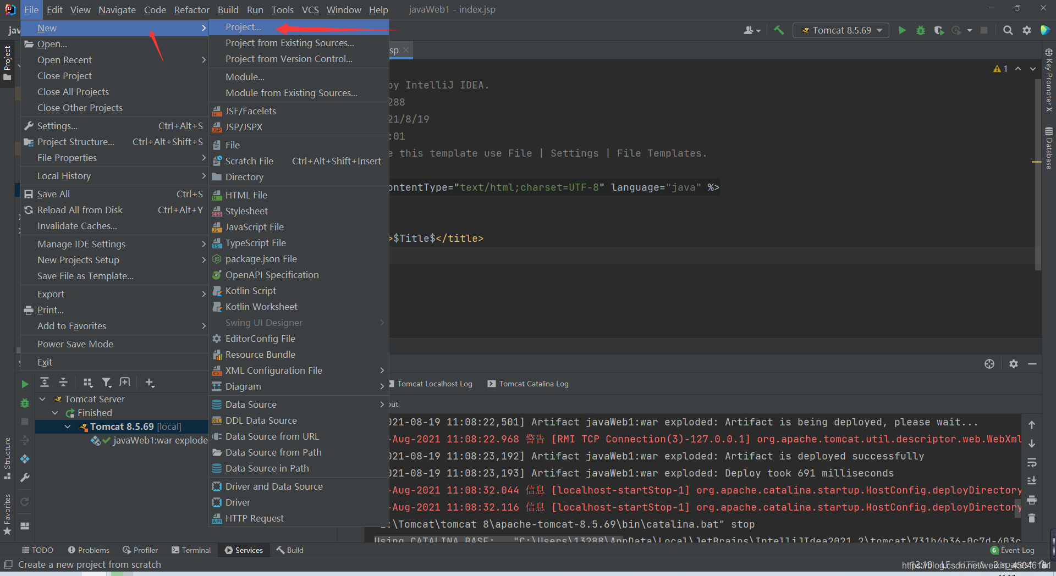Choose Invalidate Caches... entry
Image resolution: width=1056 pixels, height=576 pixels.
[114, 226]
